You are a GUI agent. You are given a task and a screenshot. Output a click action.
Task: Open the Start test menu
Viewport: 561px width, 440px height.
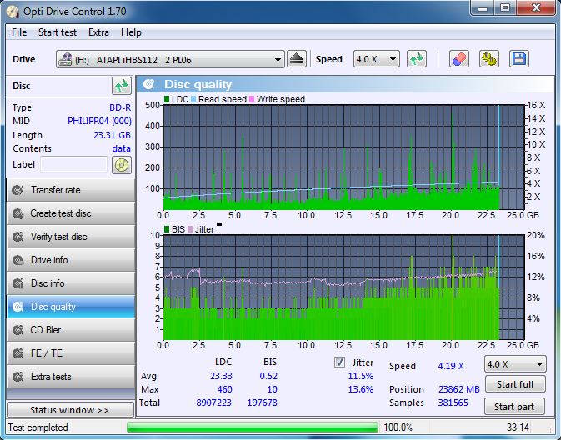coord(58,32)
